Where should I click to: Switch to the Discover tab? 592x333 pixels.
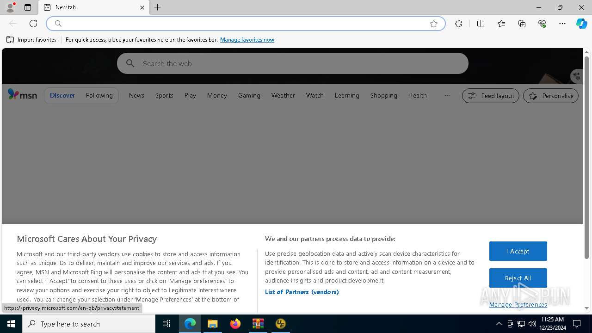62,95
